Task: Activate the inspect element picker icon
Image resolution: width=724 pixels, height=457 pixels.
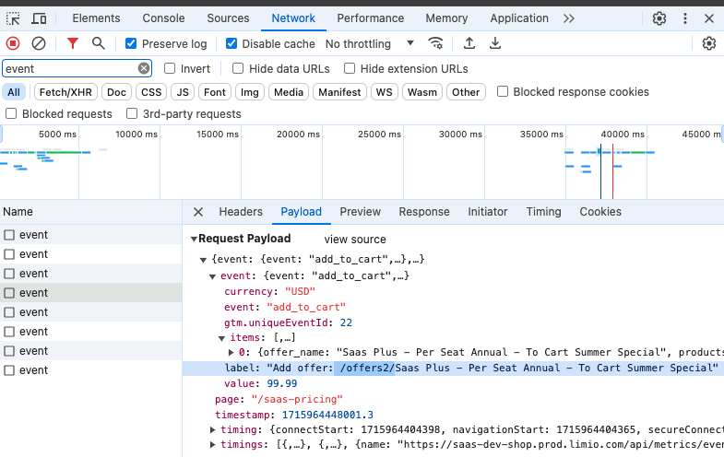Action: tap(13, 18)
